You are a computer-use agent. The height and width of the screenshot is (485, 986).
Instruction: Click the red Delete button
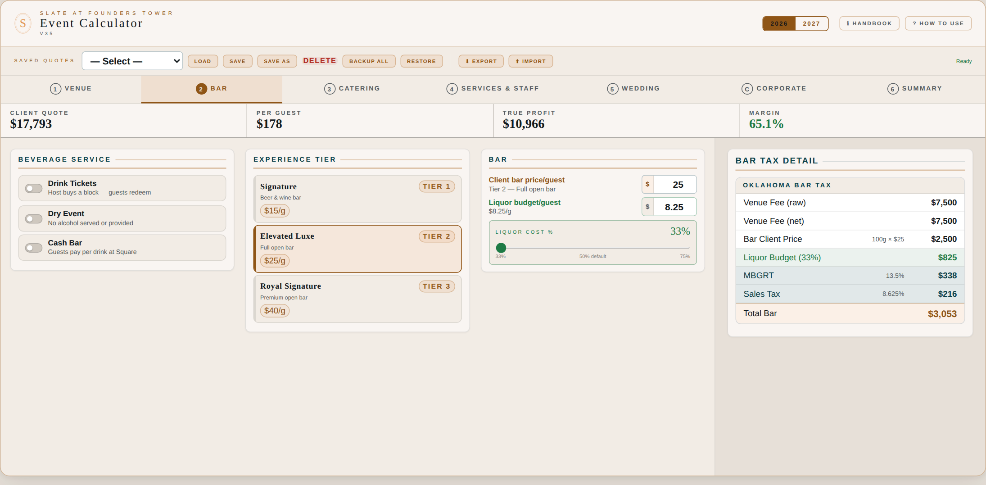click(320, 61)
